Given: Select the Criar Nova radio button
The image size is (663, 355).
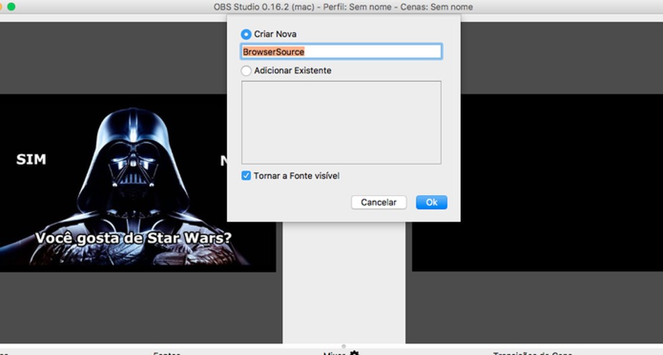Looking at the screenshot, I should [x=246, y=34].
